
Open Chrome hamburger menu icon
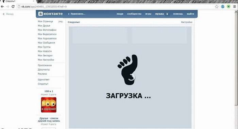coord(234,6)
